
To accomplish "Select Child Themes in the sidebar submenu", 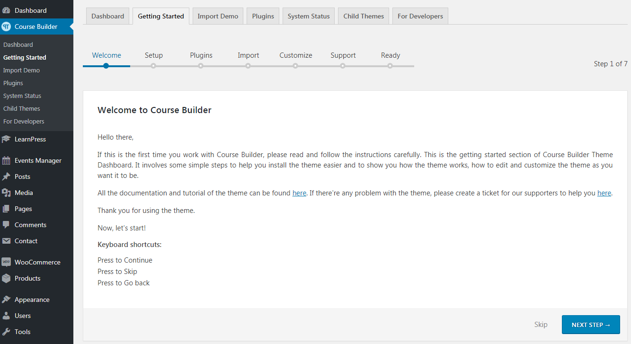I will tap(22, 108).
